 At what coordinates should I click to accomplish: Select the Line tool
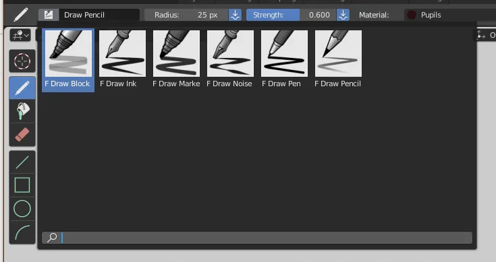point(22,162)
